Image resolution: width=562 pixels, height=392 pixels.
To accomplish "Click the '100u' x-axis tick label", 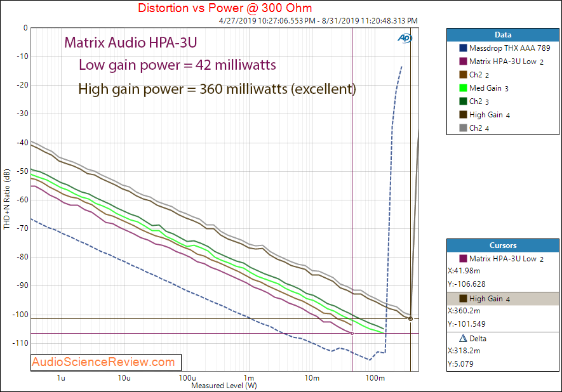I will (187, 378).
